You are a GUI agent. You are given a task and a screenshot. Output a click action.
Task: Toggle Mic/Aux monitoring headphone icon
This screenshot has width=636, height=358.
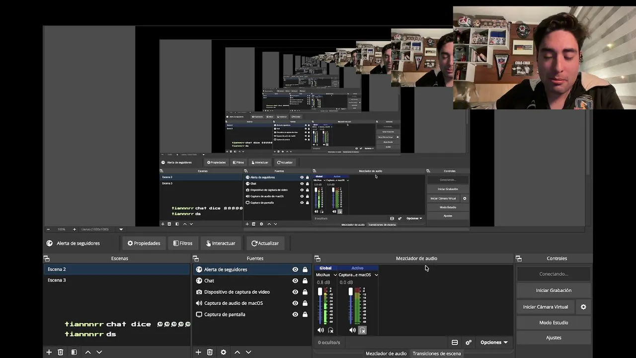[x=330, y=330]
